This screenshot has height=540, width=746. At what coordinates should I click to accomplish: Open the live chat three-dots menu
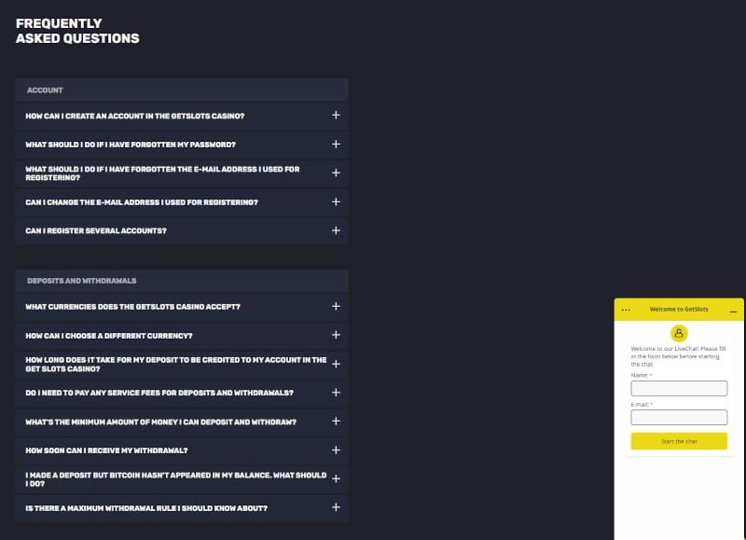(x=626, y=310)
